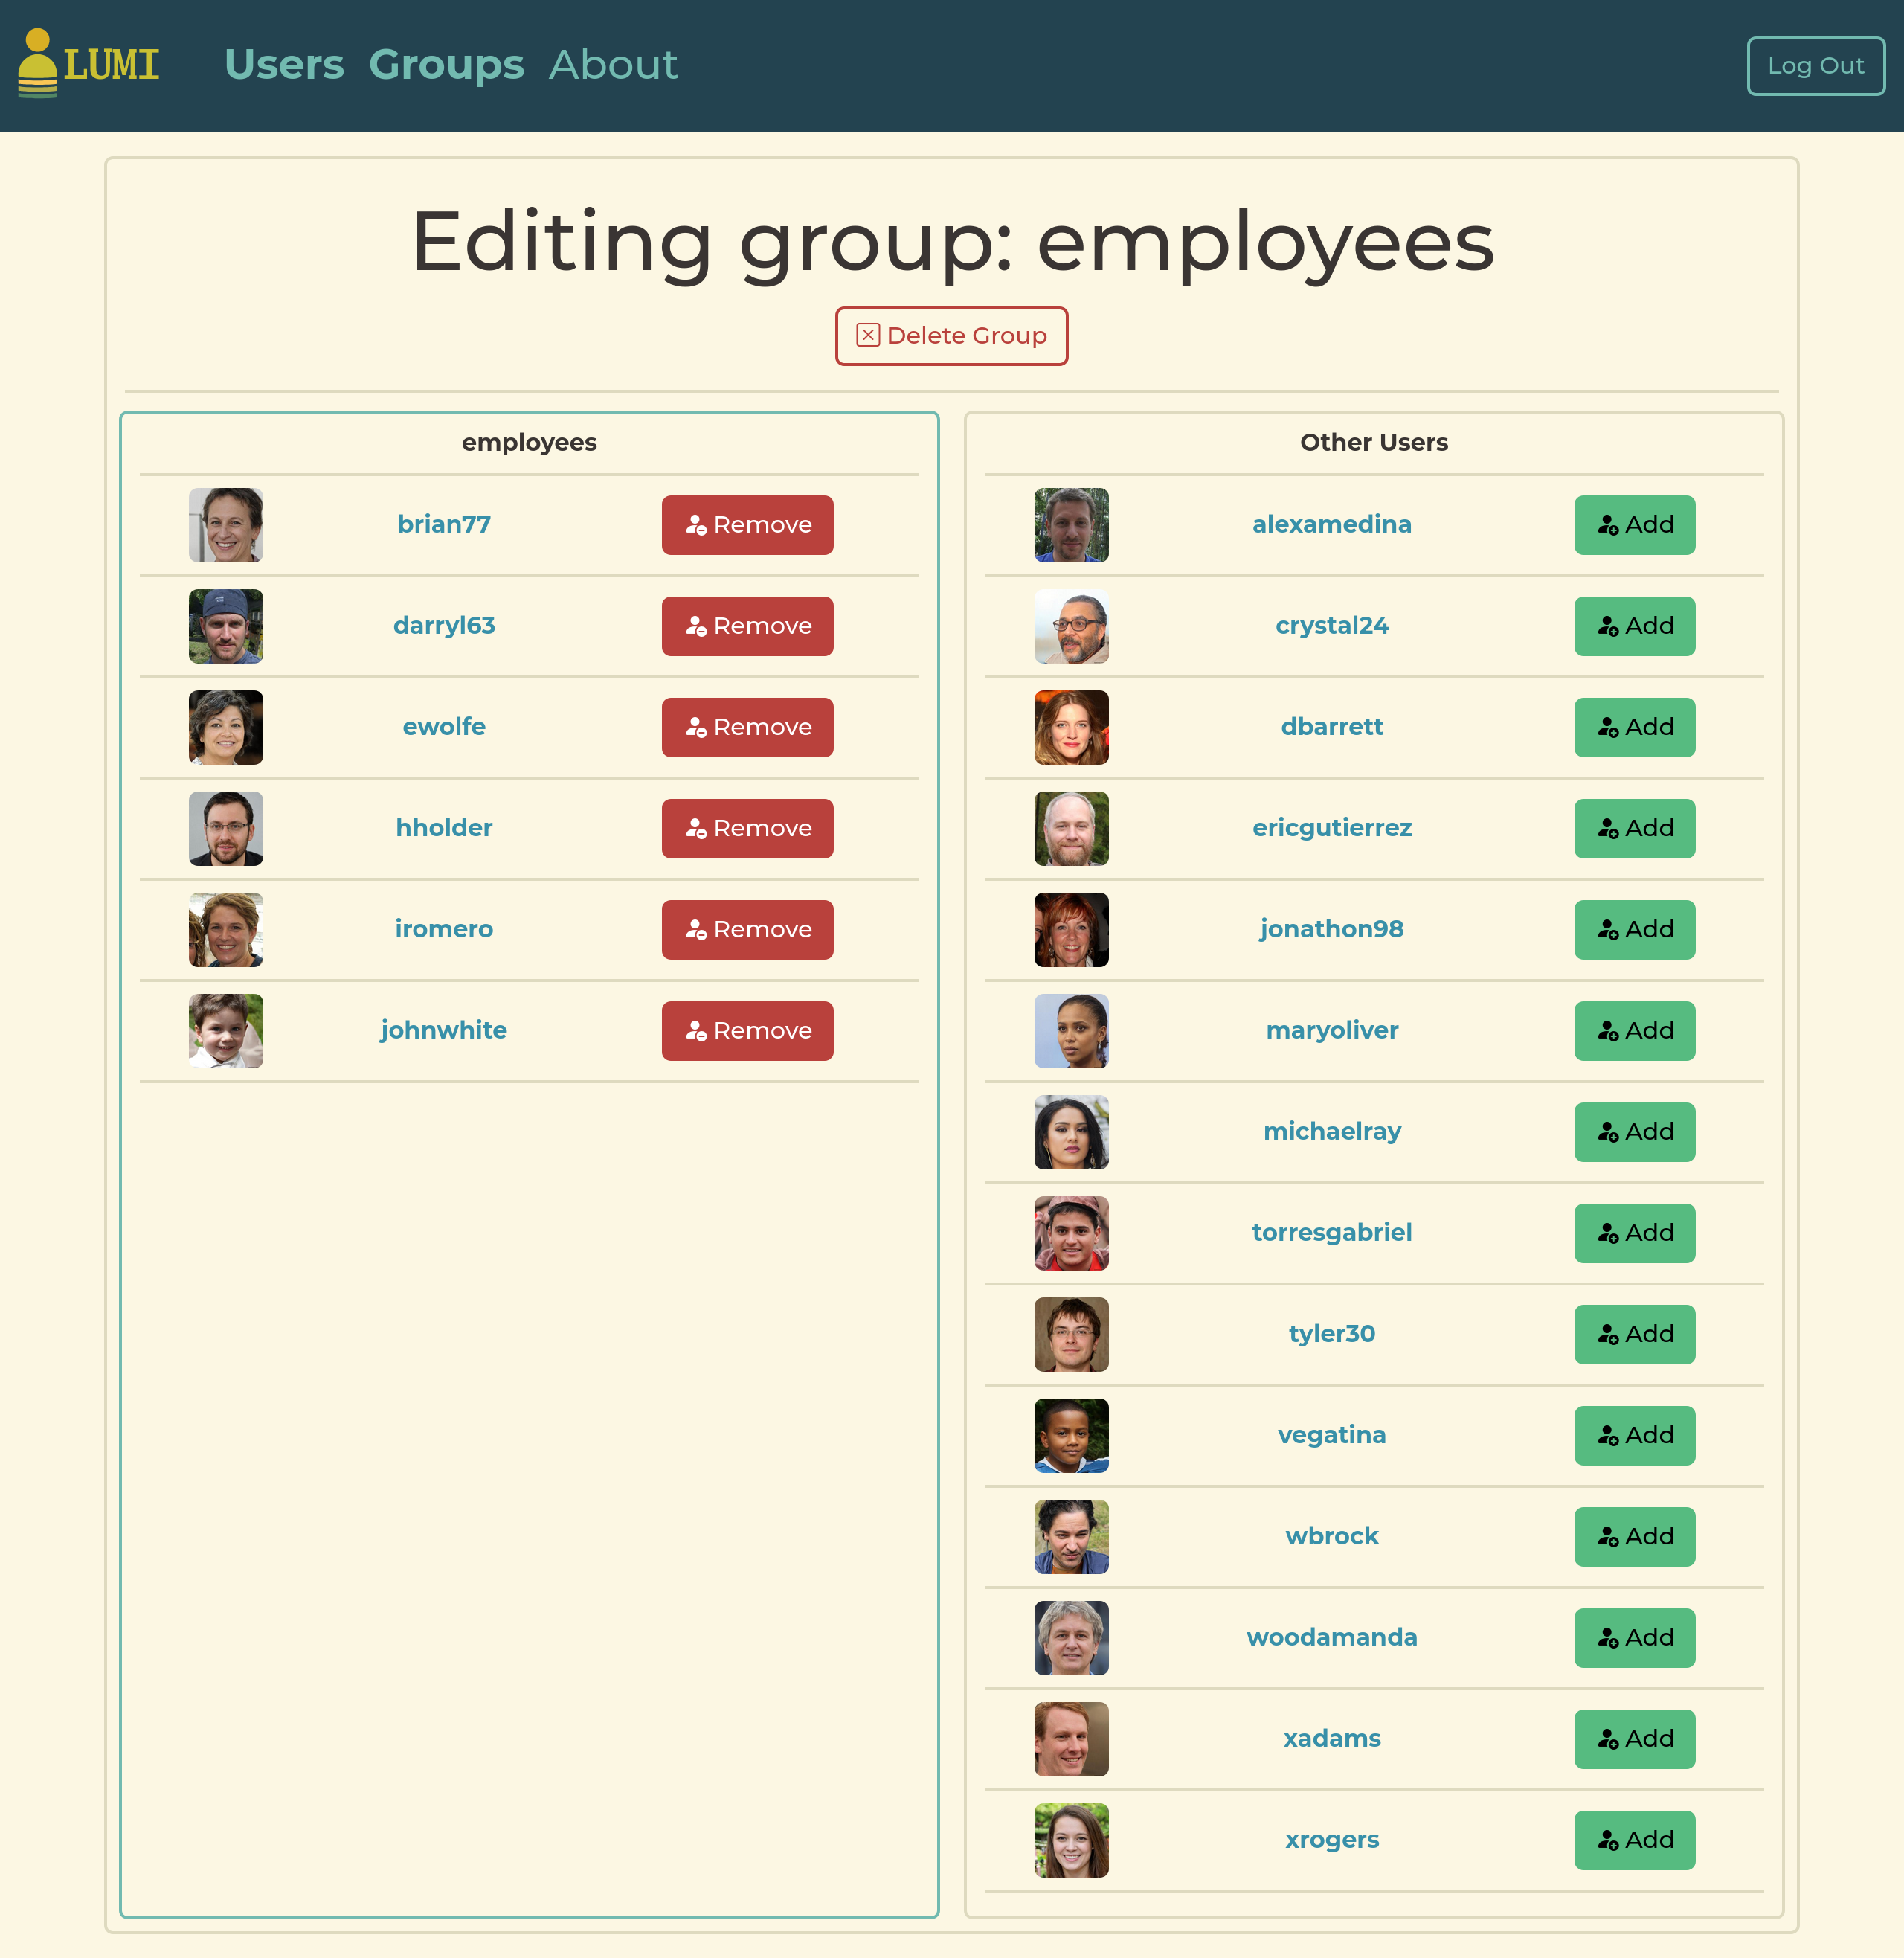Viewport: 1904px width, 1958px height.
Task: Click the LUMI logo icon
Action: click(x=88, y=64)
